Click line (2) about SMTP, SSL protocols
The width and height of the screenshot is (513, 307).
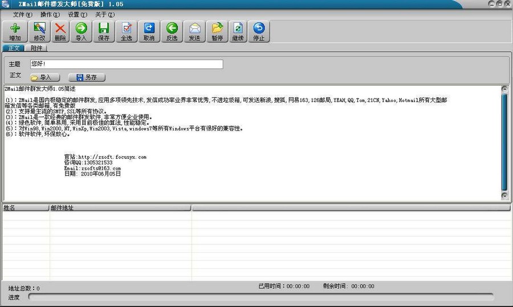click(x=56, y=112)
